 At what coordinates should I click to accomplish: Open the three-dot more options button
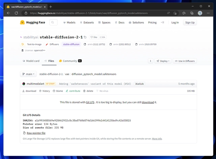(151, 61)
